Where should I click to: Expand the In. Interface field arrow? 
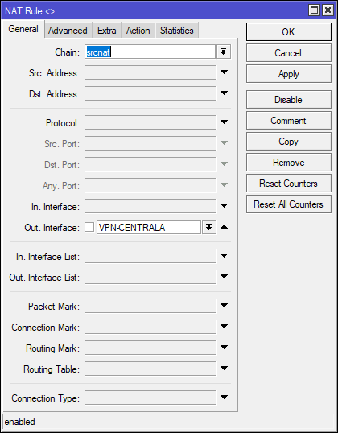pos(224,205)
